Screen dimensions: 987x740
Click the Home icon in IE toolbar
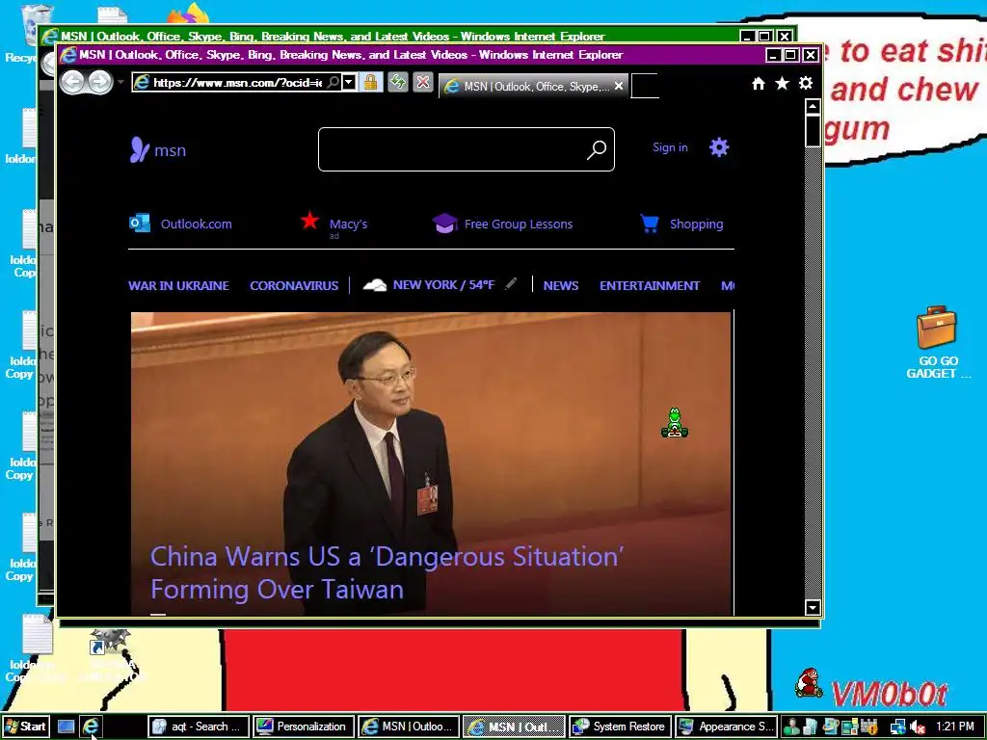(x=759, y=83)
